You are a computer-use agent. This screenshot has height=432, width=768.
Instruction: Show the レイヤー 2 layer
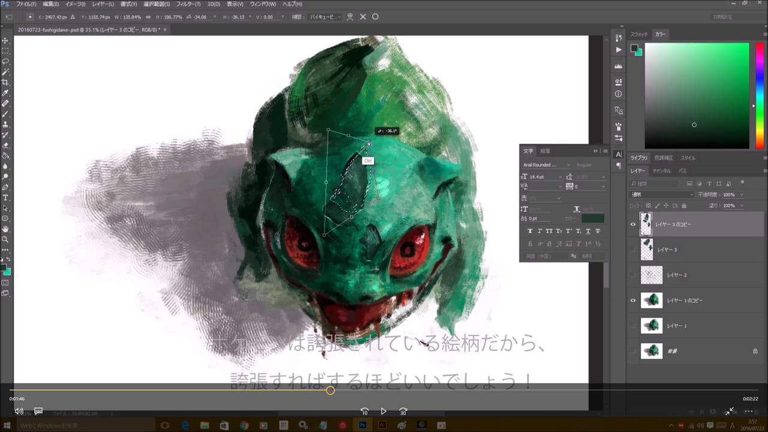click(632, 275)
